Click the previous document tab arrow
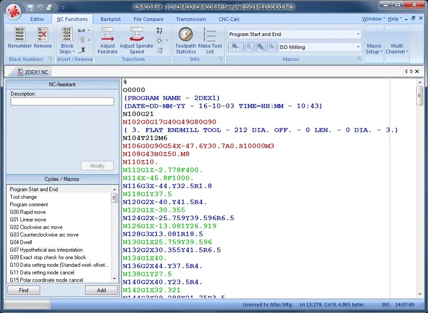 pos(406,72)
